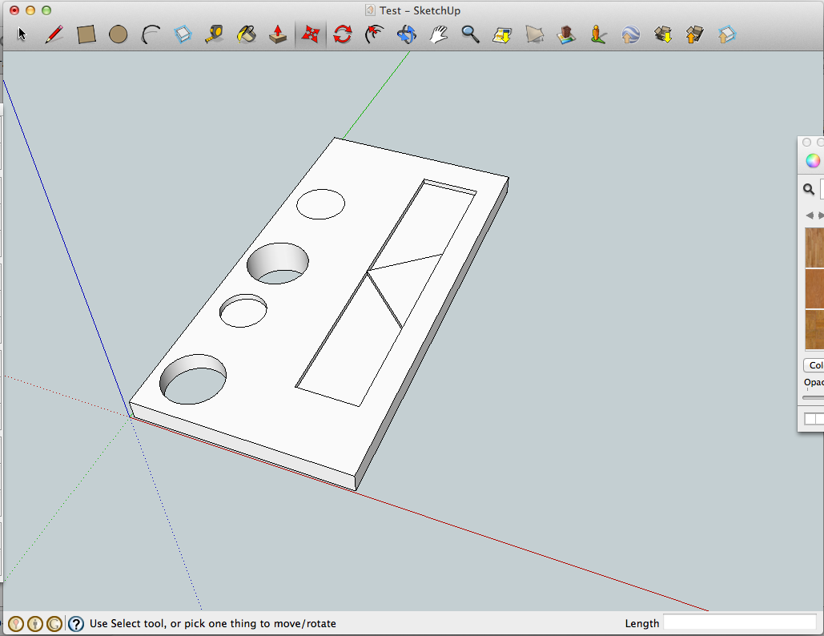
Task: Click the back arrow in the Materials browser
Action: [808, 215]
